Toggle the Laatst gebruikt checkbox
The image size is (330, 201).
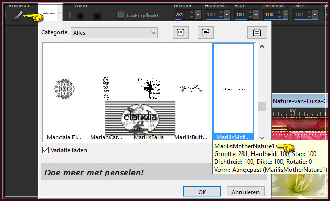(x=120, y=15)
